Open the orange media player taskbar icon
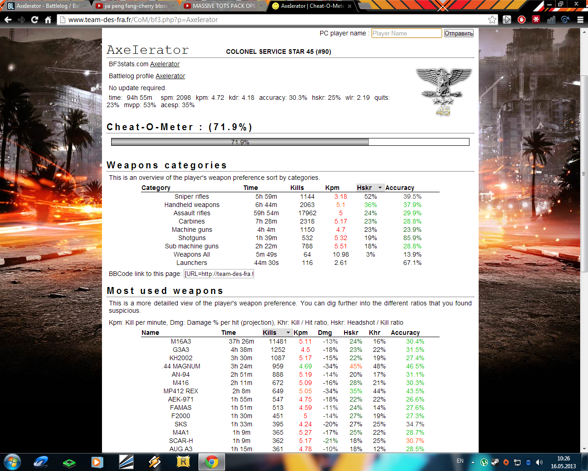The image size is (588, 471). [x=97, y=462]
